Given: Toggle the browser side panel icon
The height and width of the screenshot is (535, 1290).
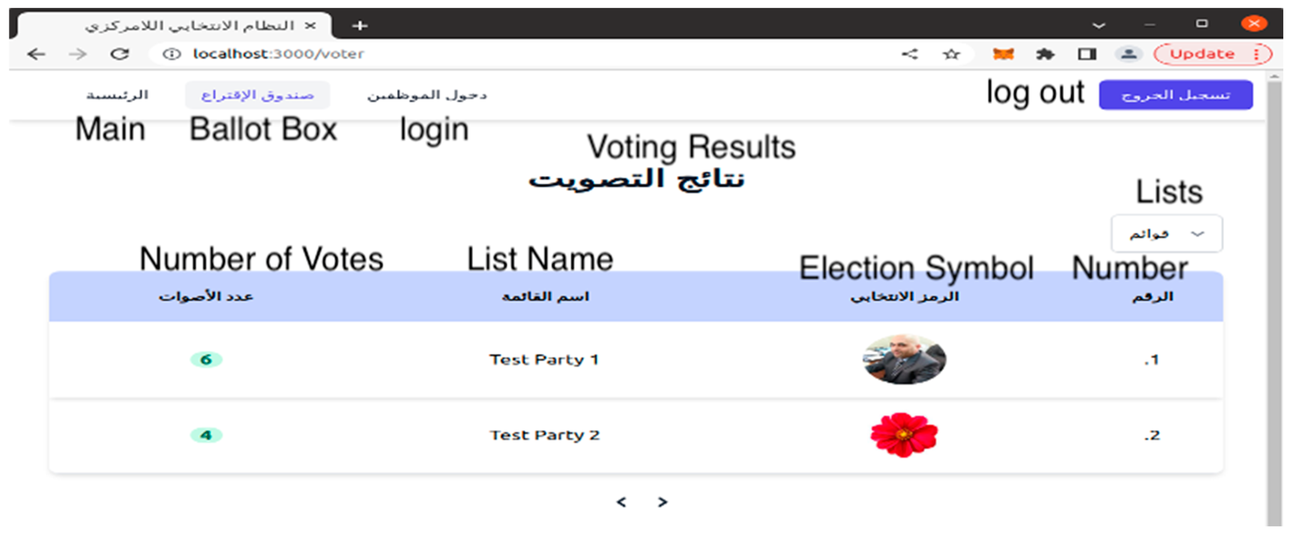Looking at the screenshot, I should 1087,54.
